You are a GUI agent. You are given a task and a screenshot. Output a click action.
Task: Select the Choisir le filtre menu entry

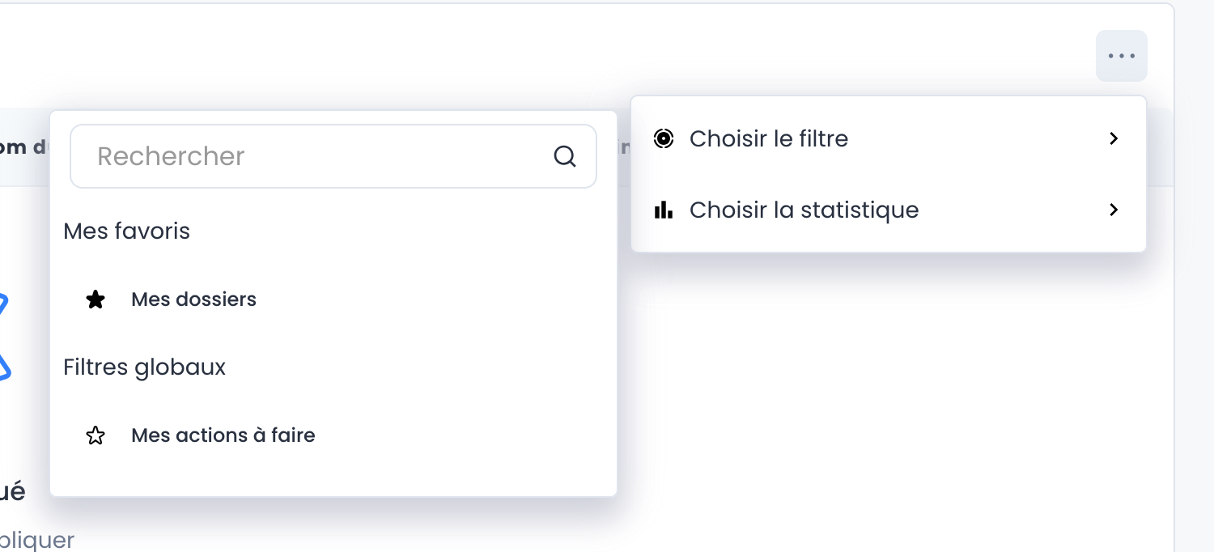pos(769,138)
